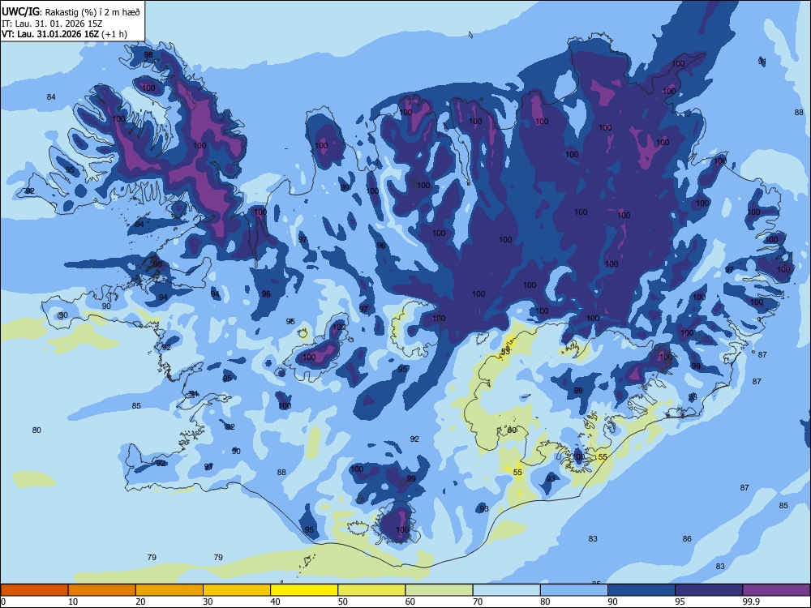811x608 pixels.
Task: Pick the 20–30 amber legend swatch
Action: pyautogui.click(x=169, y=590)
